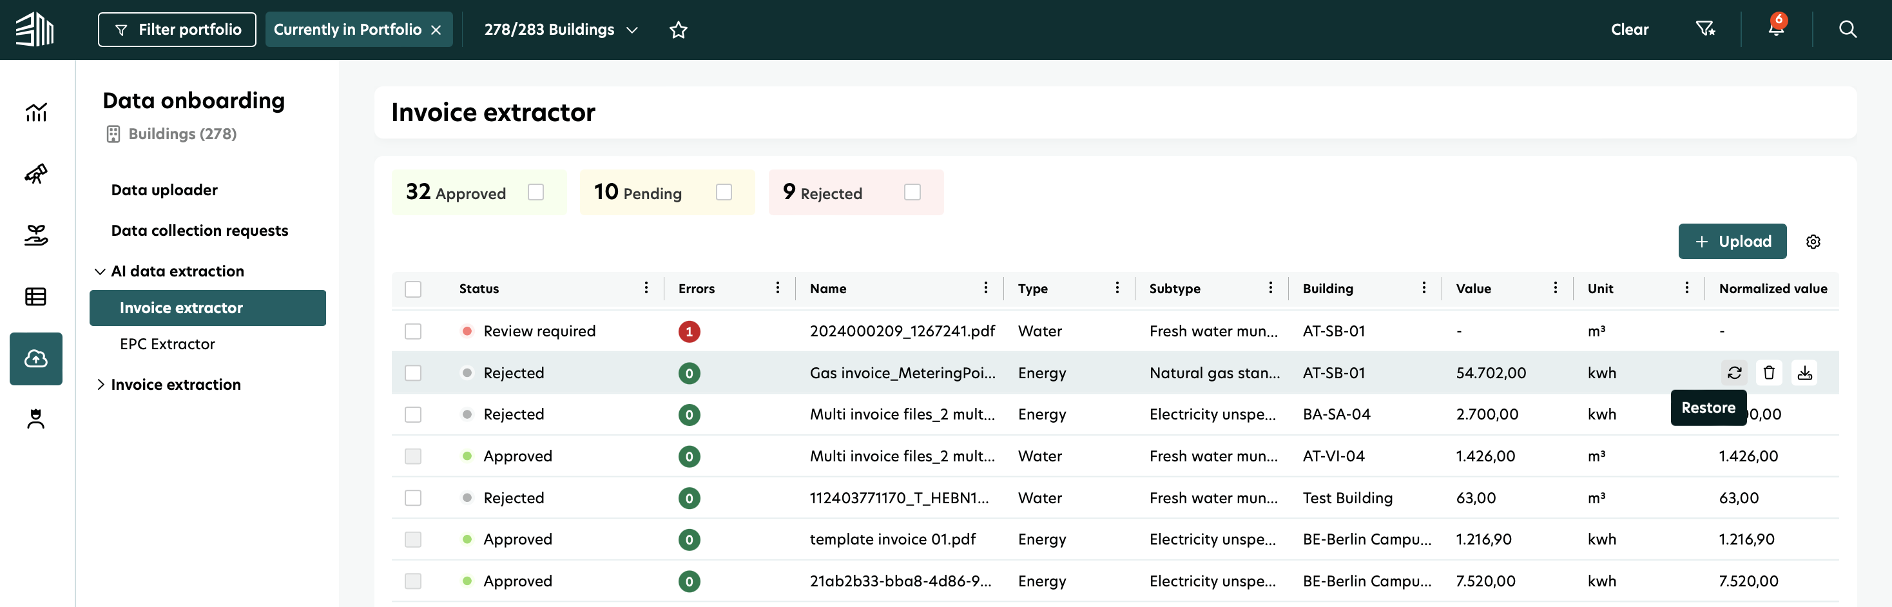Check the 32 Approved filter checkbox

(x=536, y=192)
